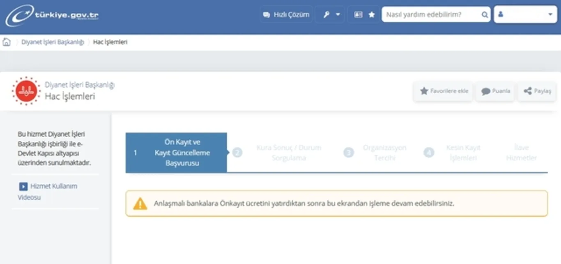561x264 pixels.
Task: Click the search magnifier icon
Action: (x=485, y=15)
